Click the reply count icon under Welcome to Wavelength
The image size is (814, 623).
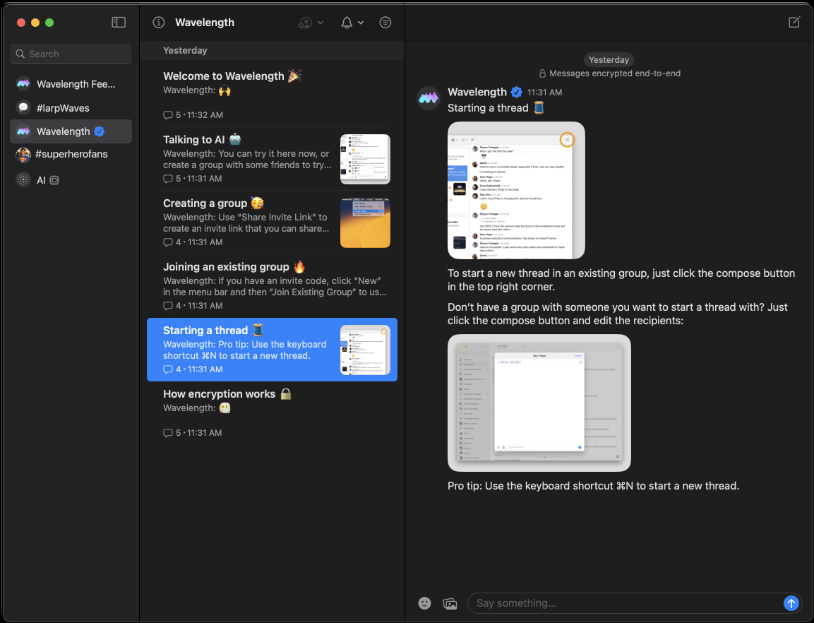point(168,115)
